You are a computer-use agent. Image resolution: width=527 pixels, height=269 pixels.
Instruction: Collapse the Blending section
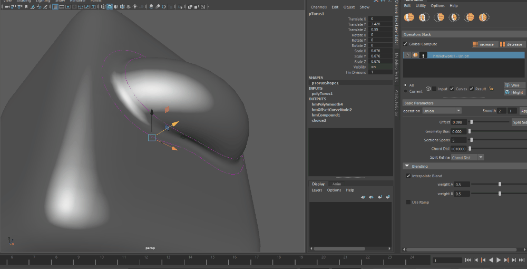pos(407,166)
